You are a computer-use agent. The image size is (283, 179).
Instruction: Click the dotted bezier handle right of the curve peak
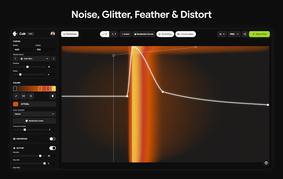(196, 47)
